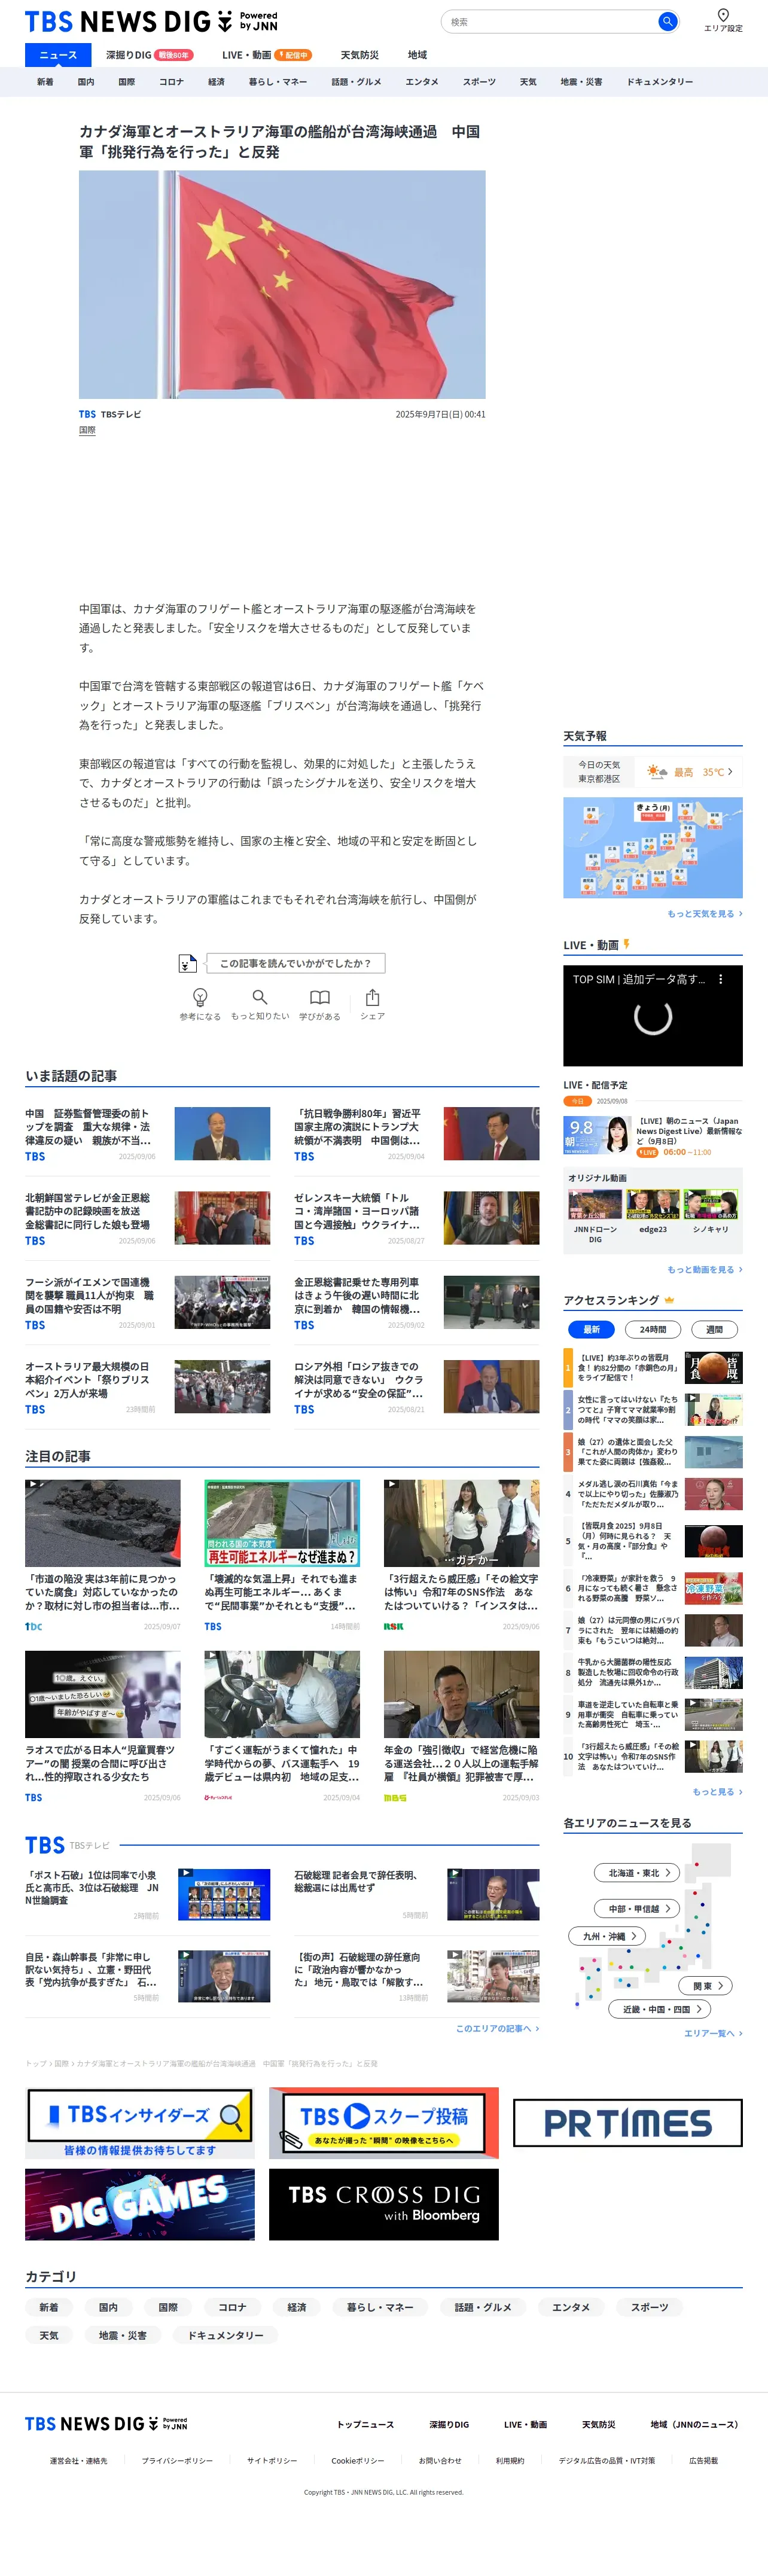Open footer プライバシーポリシー link

(177, 2460)
